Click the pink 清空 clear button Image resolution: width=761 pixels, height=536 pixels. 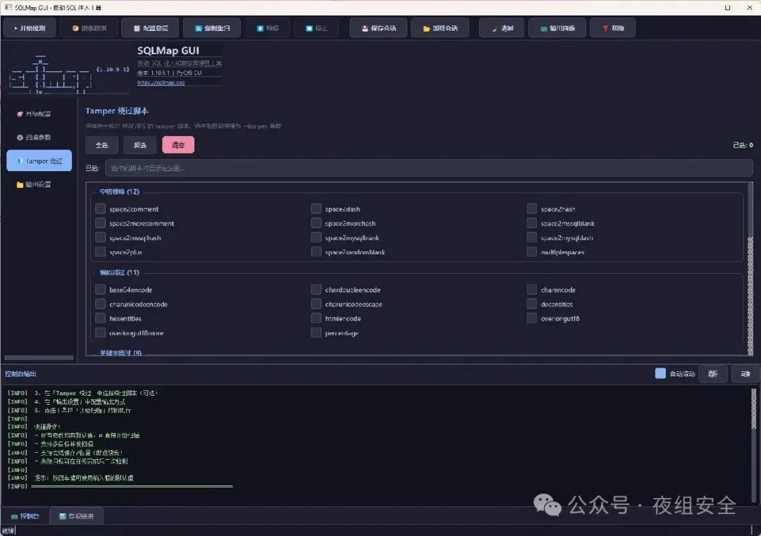tap(178, 145)
